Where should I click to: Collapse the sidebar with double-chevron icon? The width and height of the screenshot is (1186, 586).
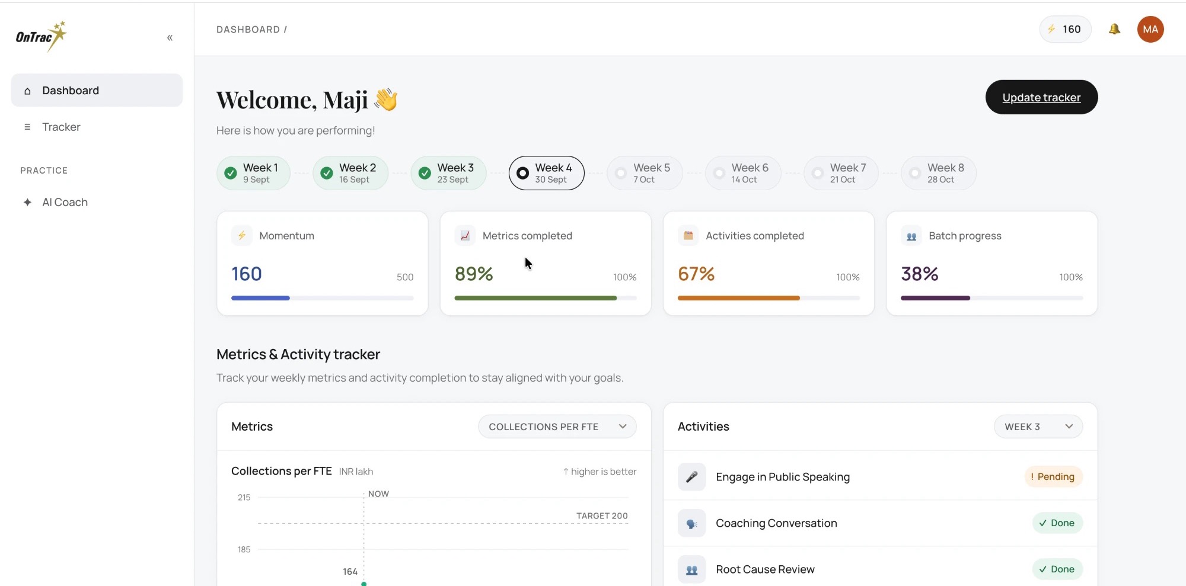(x=170, y=38)
